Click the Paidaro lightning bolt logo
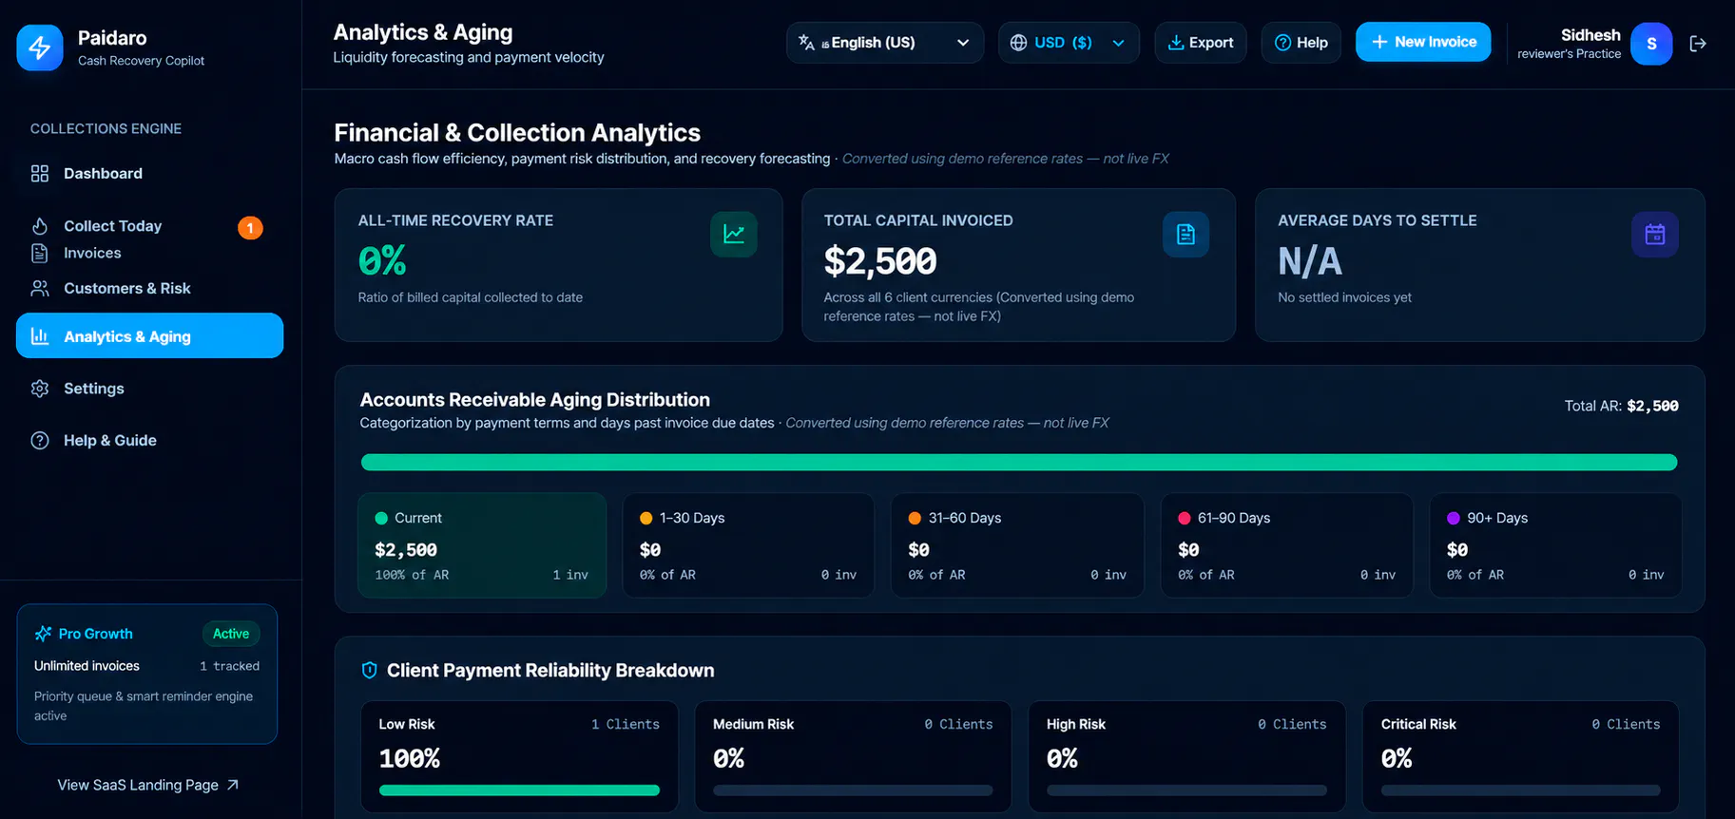The height and width of the screenshot is (819, 1735). click(x=40, y=48)
